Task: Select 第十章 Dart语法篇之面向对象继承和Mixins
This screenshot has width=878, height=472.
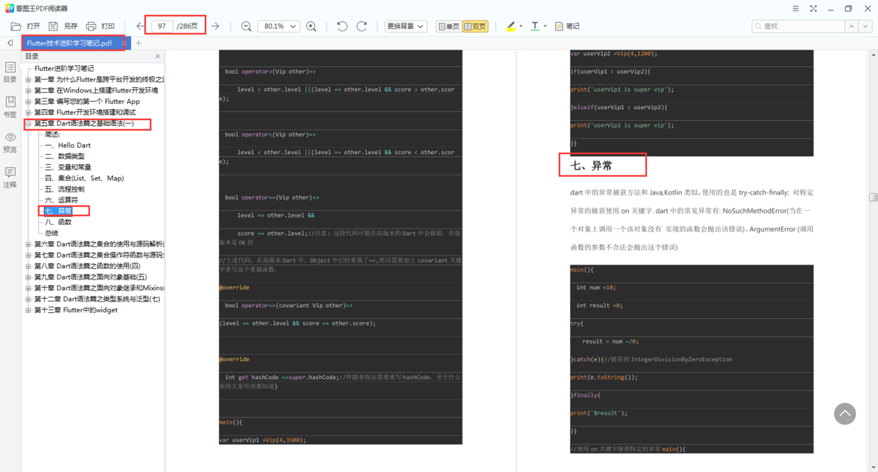Action: [x=99, y=288]
